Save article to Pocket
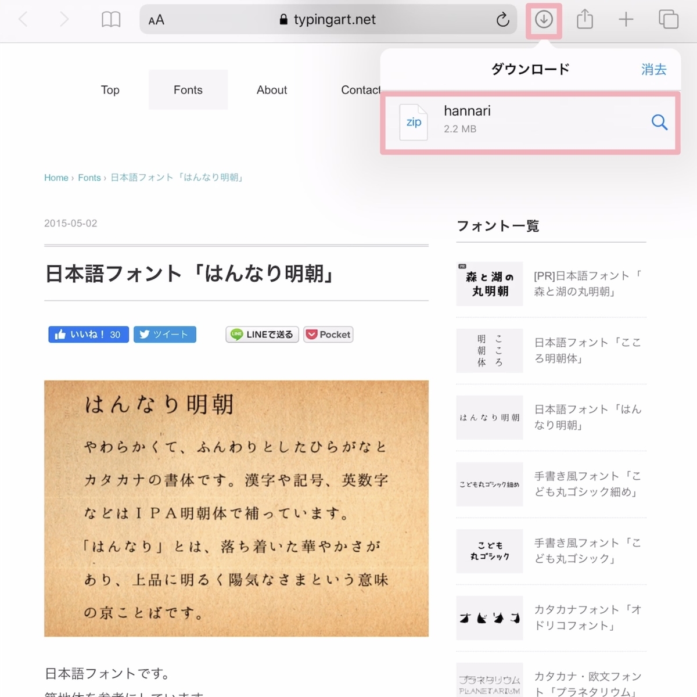 (328, 335)
